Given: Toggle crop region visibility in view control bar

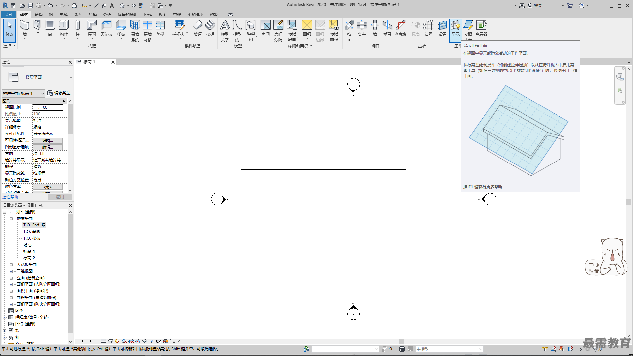Looking at the screenshot, I should pyautogui.click(x=138, y=341).
